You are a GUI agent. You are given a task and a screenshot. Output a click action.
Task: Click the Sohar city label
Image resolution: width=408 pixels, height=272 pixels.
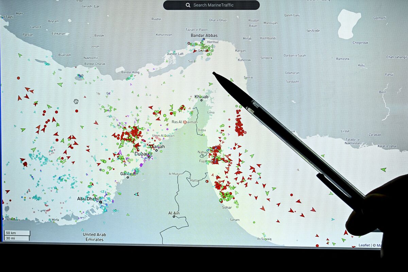click(x=227, y=207)
